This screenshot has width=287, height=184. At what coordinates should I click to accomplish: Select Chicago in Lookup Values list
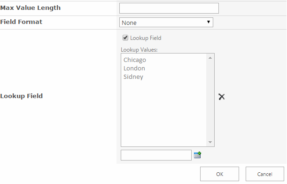pos(135,60)
